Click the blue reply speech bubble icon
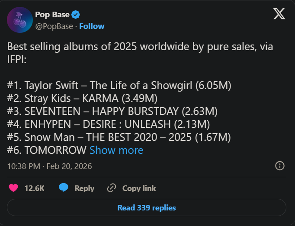 tap(64, 188)
